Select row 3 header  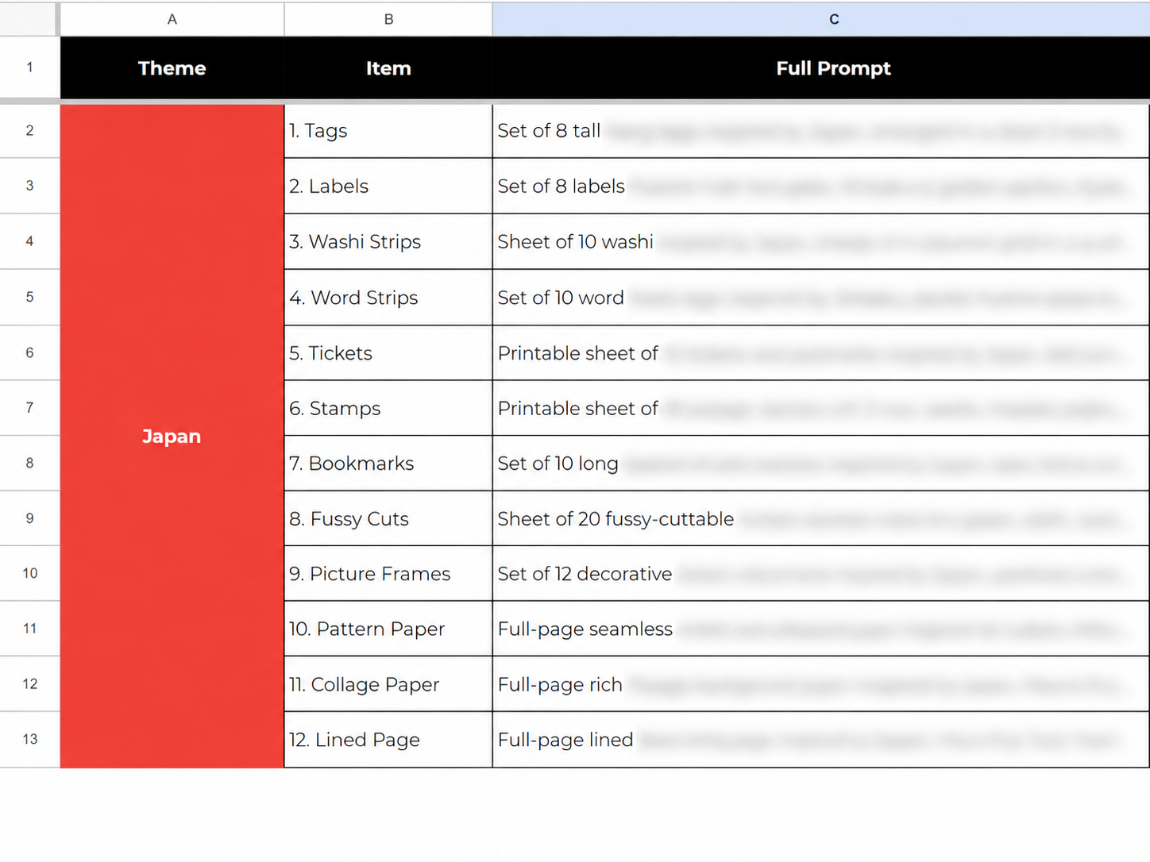(x=29, y=186)
